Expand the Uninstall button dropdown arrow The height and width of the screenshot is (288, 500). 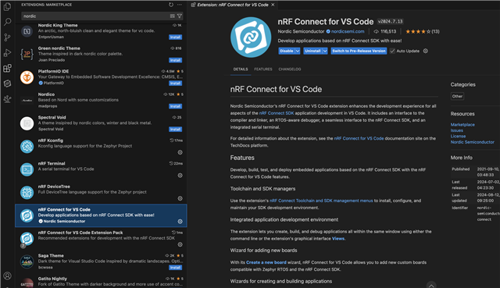(325, 51)
